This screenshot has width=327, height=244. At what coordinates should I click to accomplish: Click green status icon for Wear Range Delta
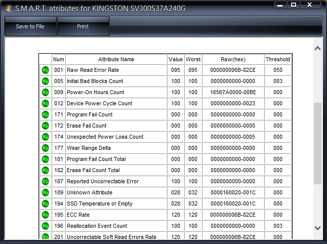point(46,148)
